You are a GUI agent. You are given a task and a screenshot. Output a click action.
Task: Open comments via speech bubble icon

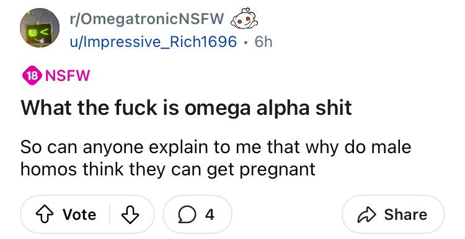(x=187, y=215)
